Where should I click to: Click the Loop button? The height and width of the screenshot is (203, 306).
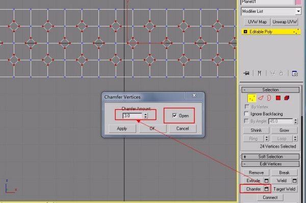(x=282, y=138)
